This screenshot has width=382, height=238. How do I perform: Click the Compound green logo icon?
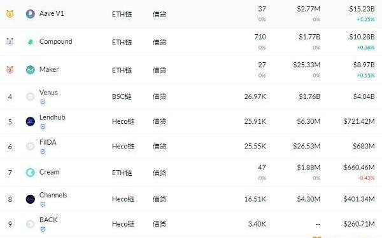(x=30, y=42)
